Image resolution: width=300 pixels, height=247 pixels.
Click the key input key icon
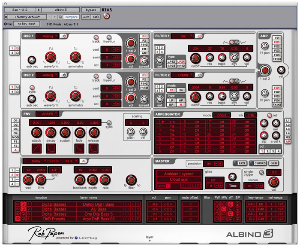click(8, 24)
